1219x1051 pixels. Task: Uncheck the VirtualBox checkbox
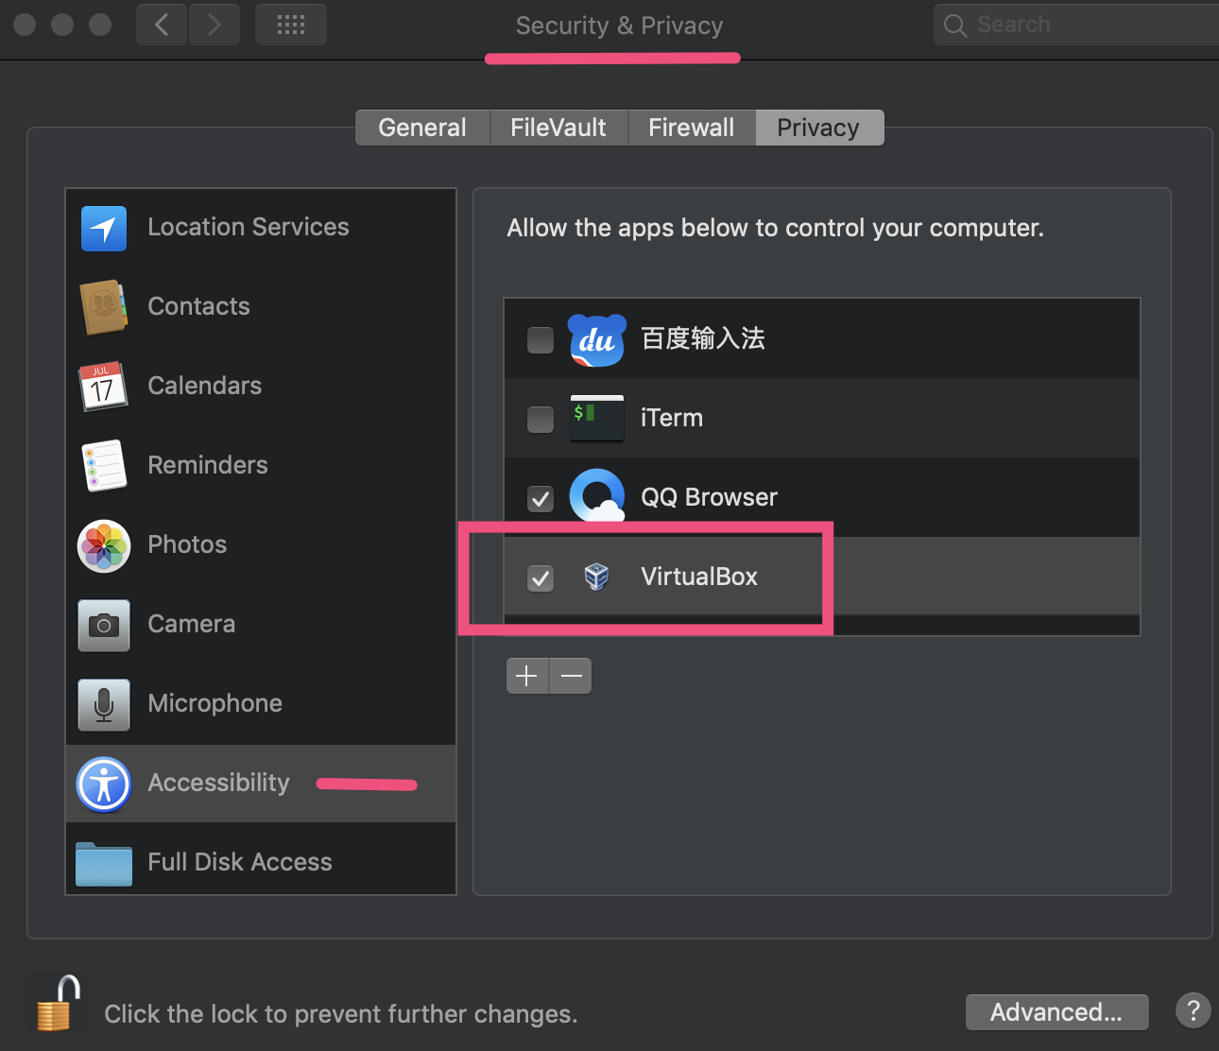pyautogui.click(x=541, y=577)
